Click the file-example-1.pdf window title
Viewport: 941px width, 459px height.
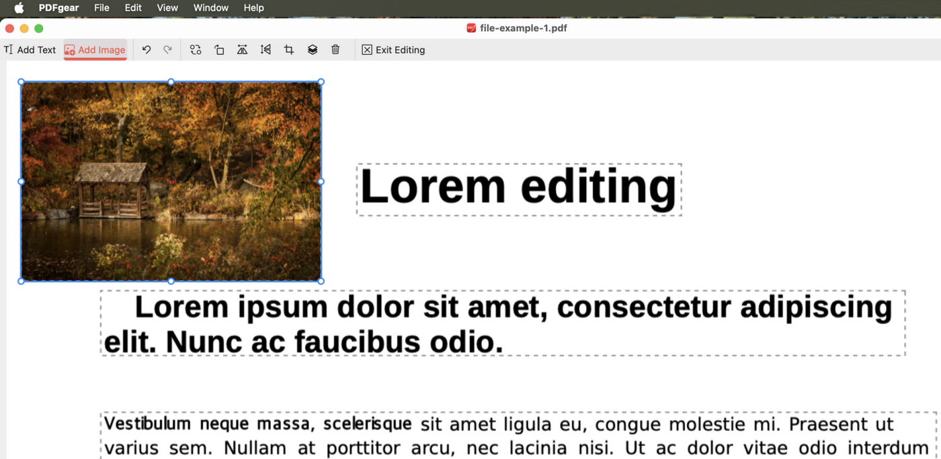coord(524,28)
